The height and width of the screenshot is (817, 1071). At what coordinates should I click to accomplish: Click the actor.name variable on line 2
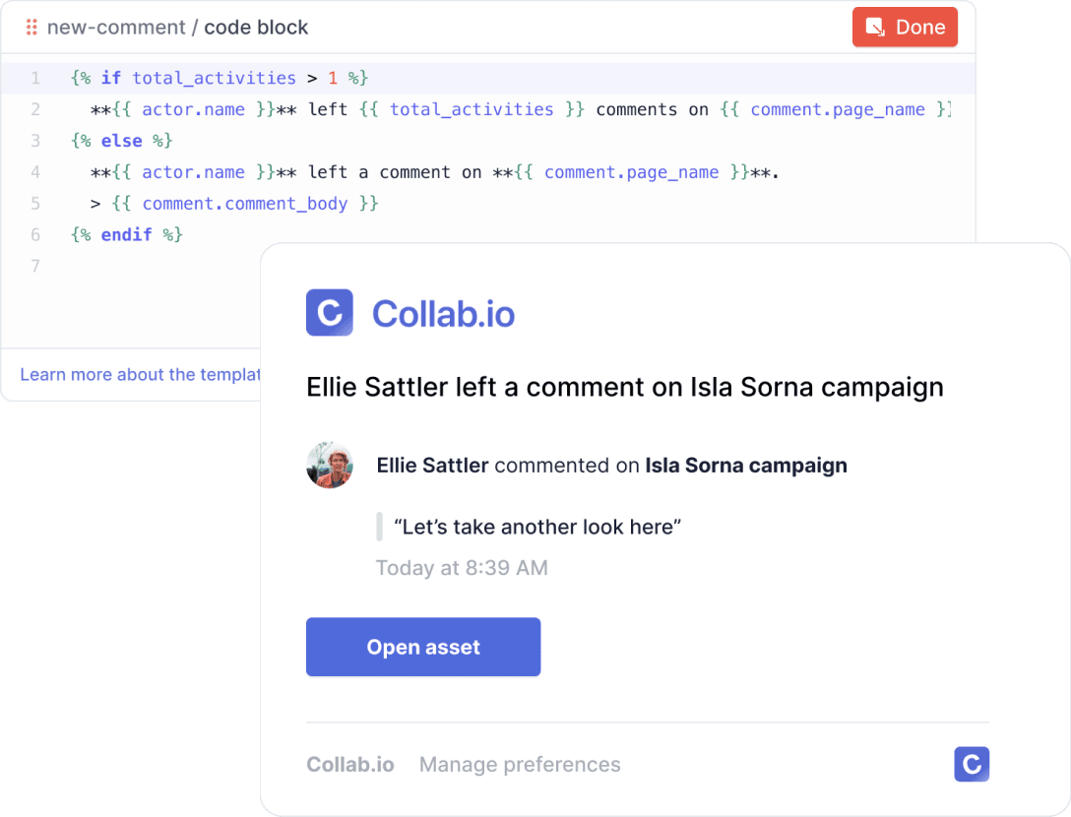click(x=193, y=109)
